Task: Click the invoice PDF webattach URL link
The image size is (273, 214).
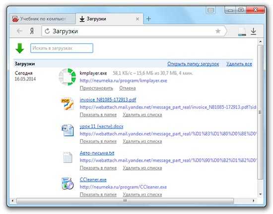Action: point(168,107)
